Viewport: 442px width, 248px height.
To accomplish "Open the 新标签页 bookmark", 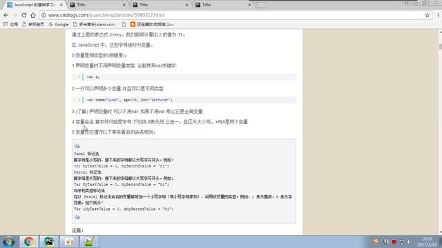I will [x=33, y=25].
